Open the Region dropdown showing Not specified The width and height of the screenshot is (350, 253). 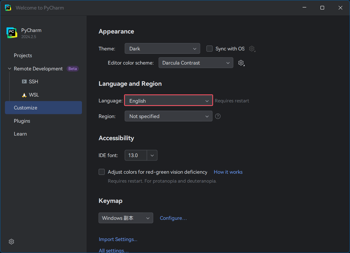pos(169,116)
